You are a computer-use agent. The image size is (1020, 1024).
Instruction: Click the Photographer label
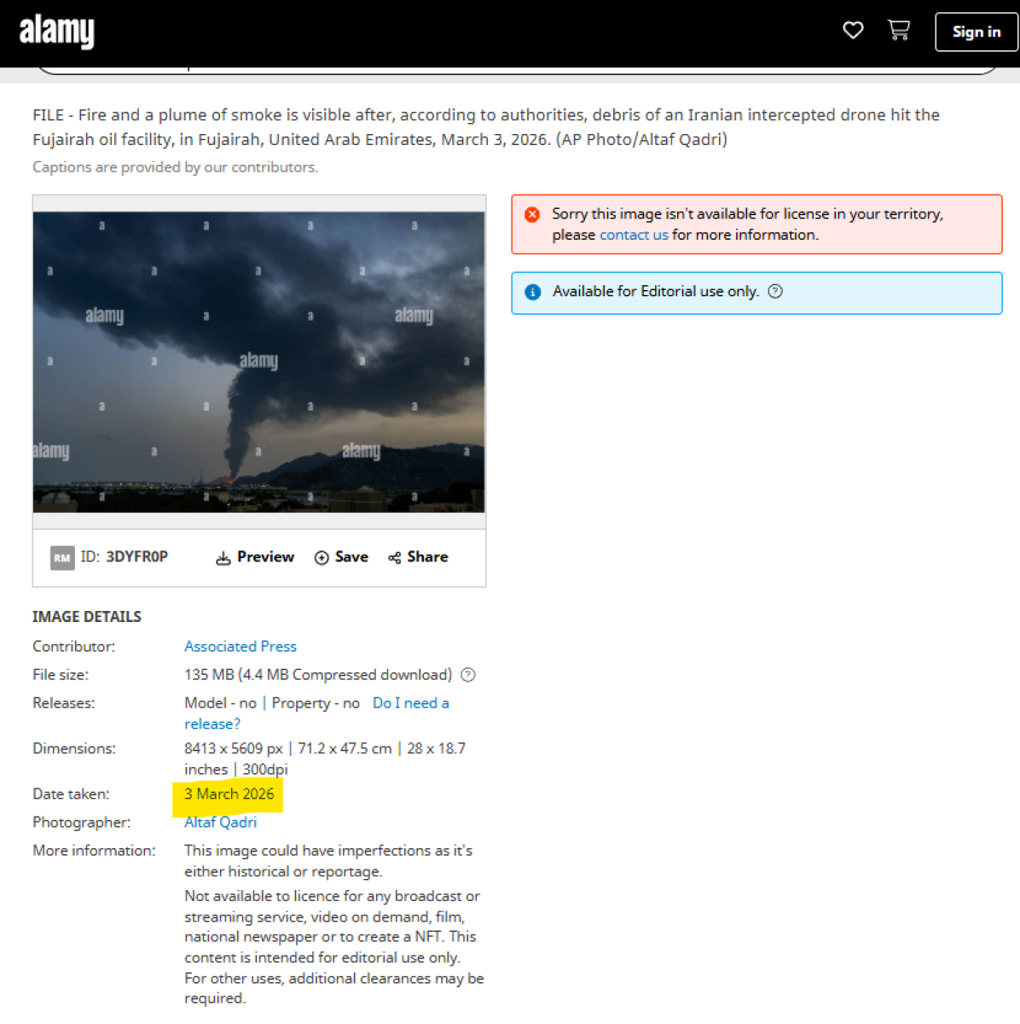[x=82, y=822]
